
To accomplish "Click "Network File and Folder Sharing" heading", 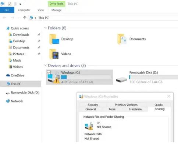I will pos(104,117).
